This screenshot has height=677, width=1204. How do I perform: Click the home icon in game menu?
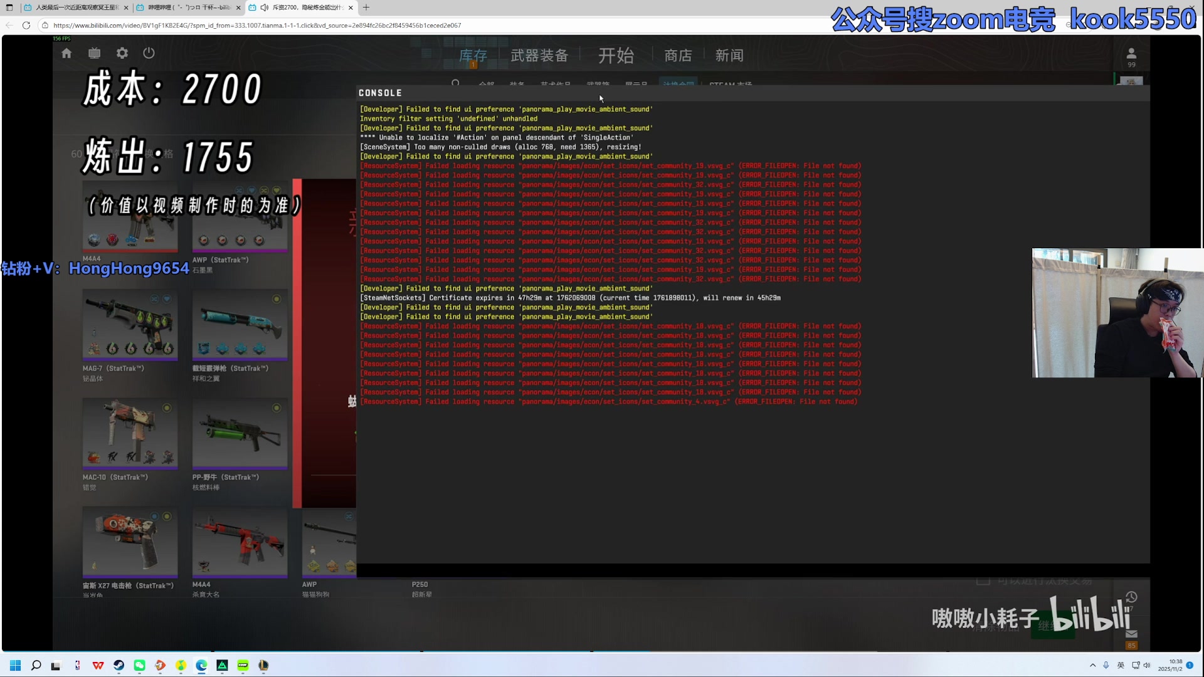pyautogui.click(x=66, y=53)
